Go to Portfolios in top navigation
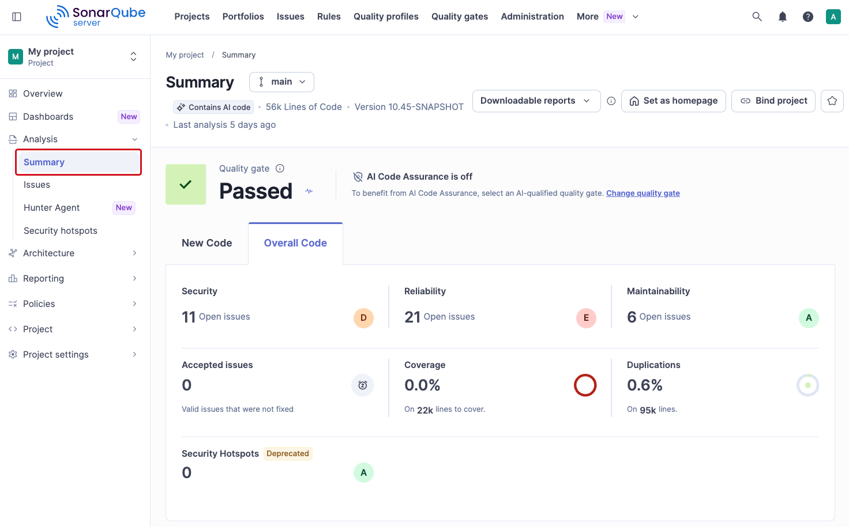This screenshot has width=849, height=527. (x=243, y=17)
